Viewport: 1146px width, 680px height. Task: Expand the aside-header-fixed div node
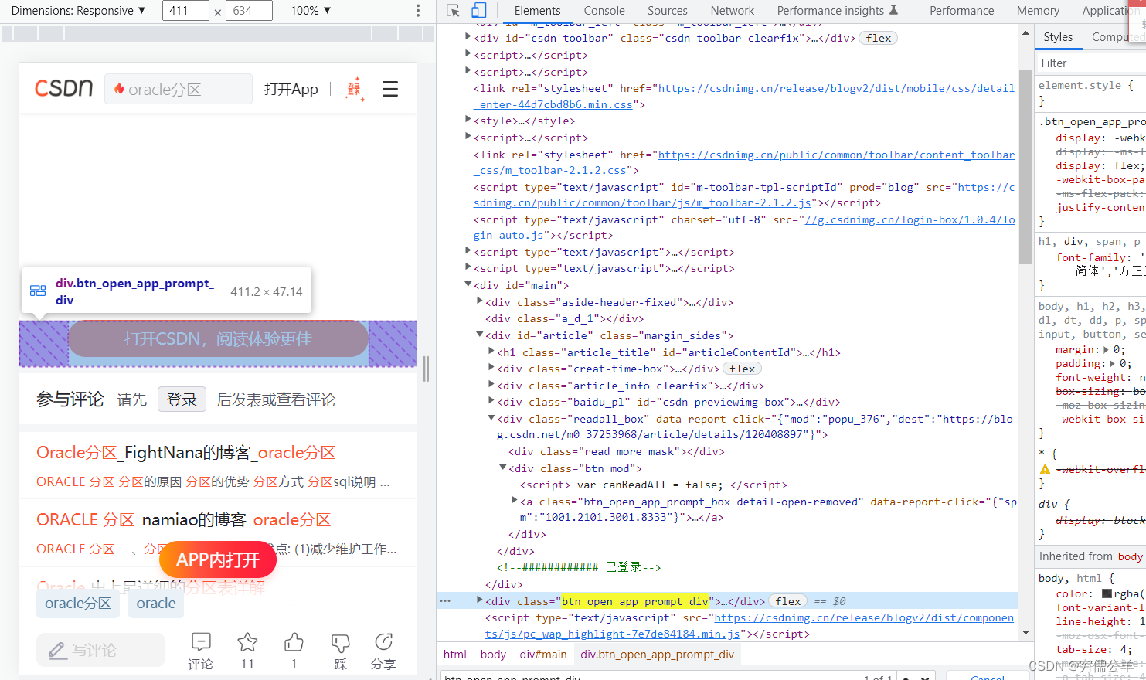click(x=479, y=301)
